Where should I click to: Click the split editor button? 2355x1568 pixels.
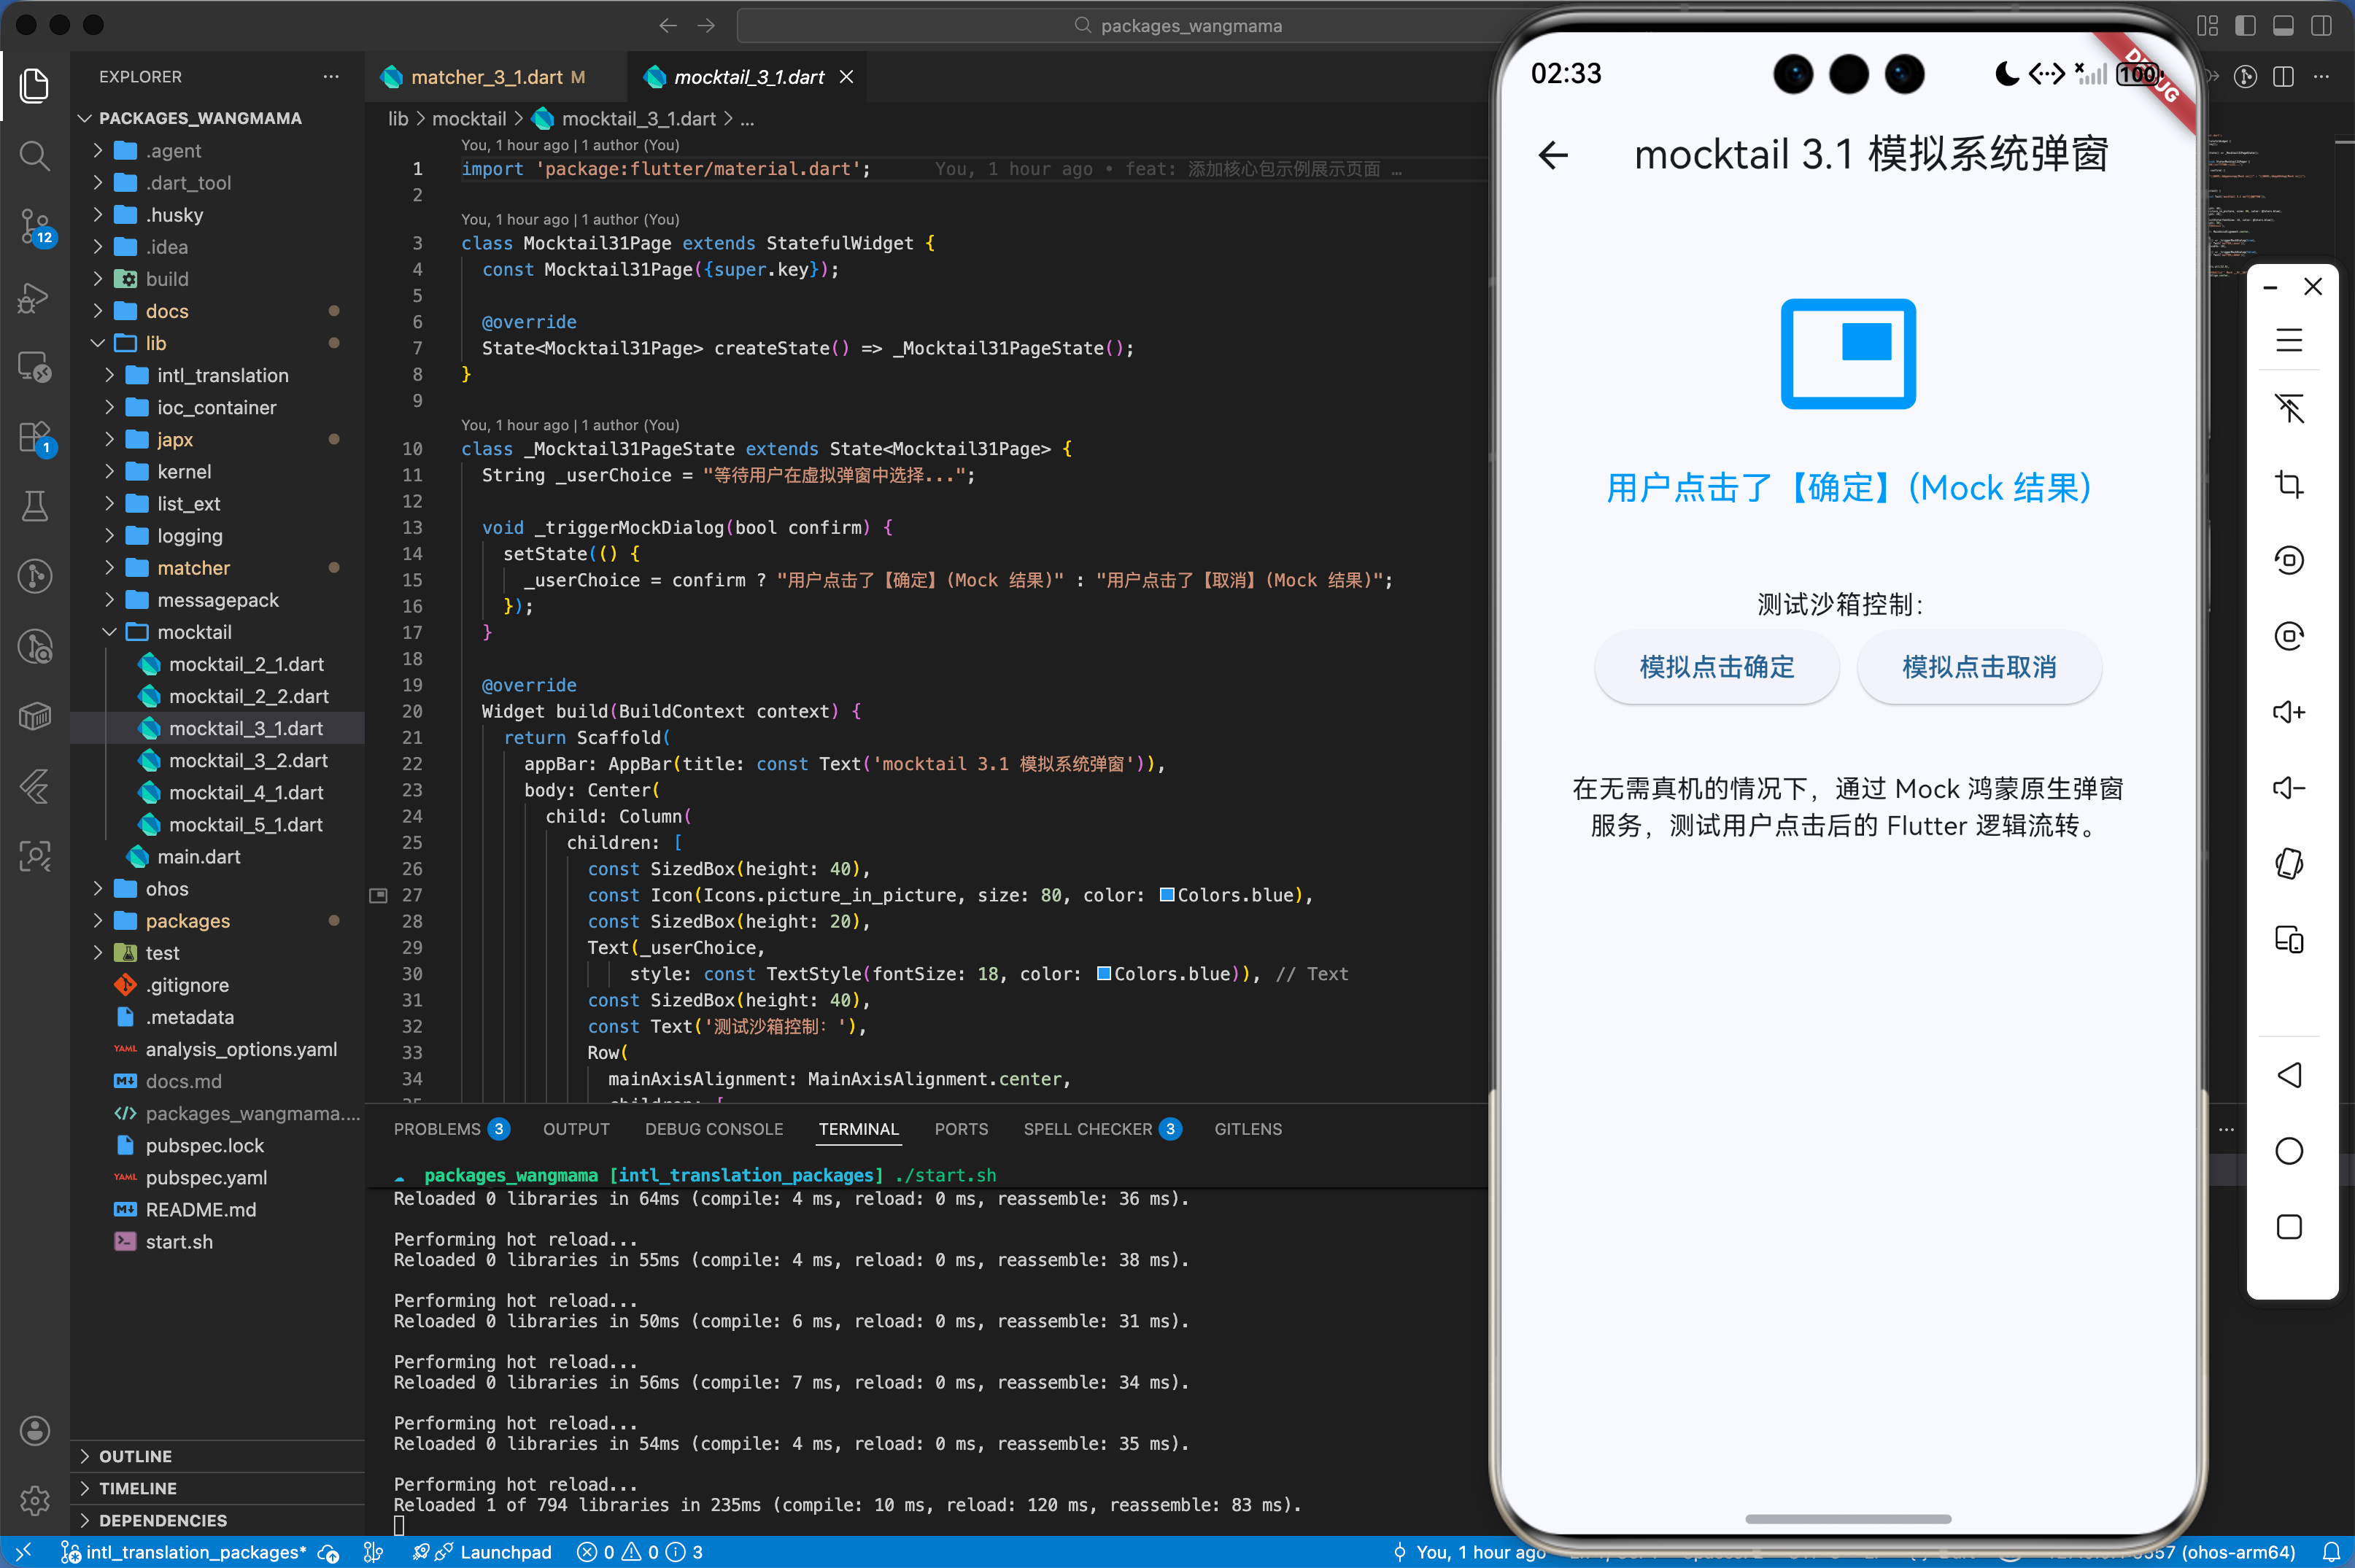(x=2284, y=77)
